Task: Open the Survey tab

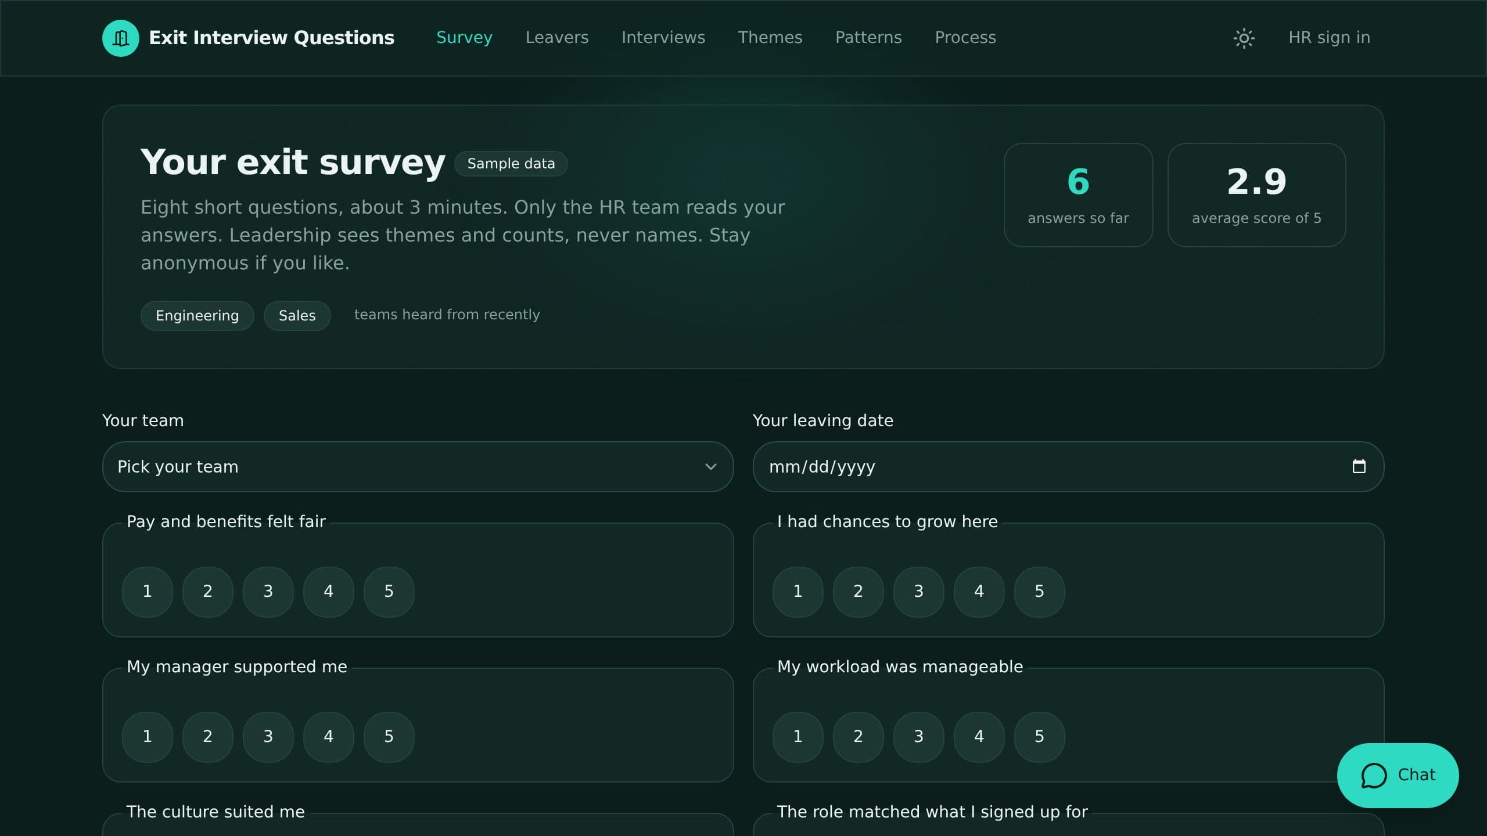Action: (464, 38)
